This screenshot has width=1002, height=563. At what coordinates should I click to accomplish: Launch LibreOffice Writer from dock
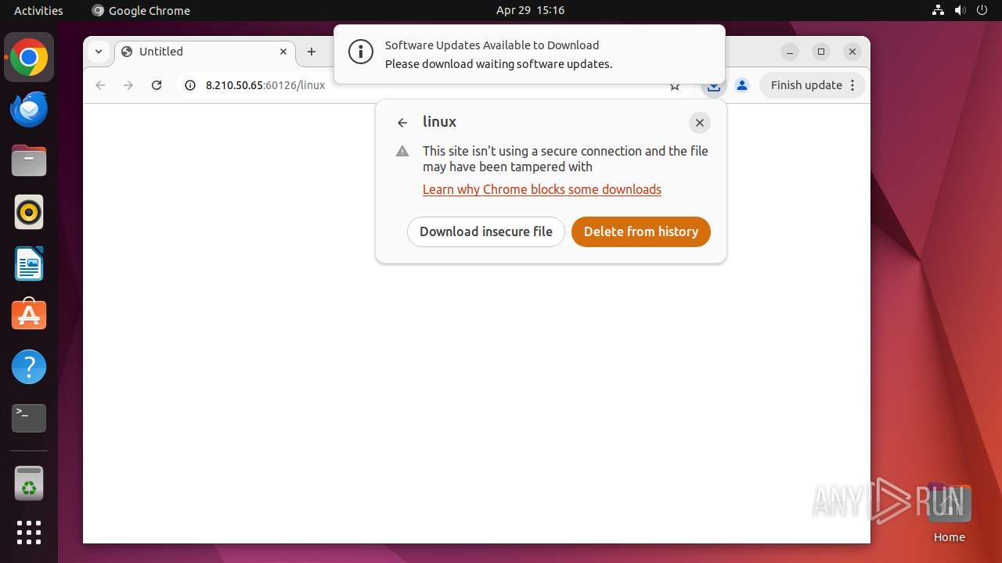coord(29,264)
